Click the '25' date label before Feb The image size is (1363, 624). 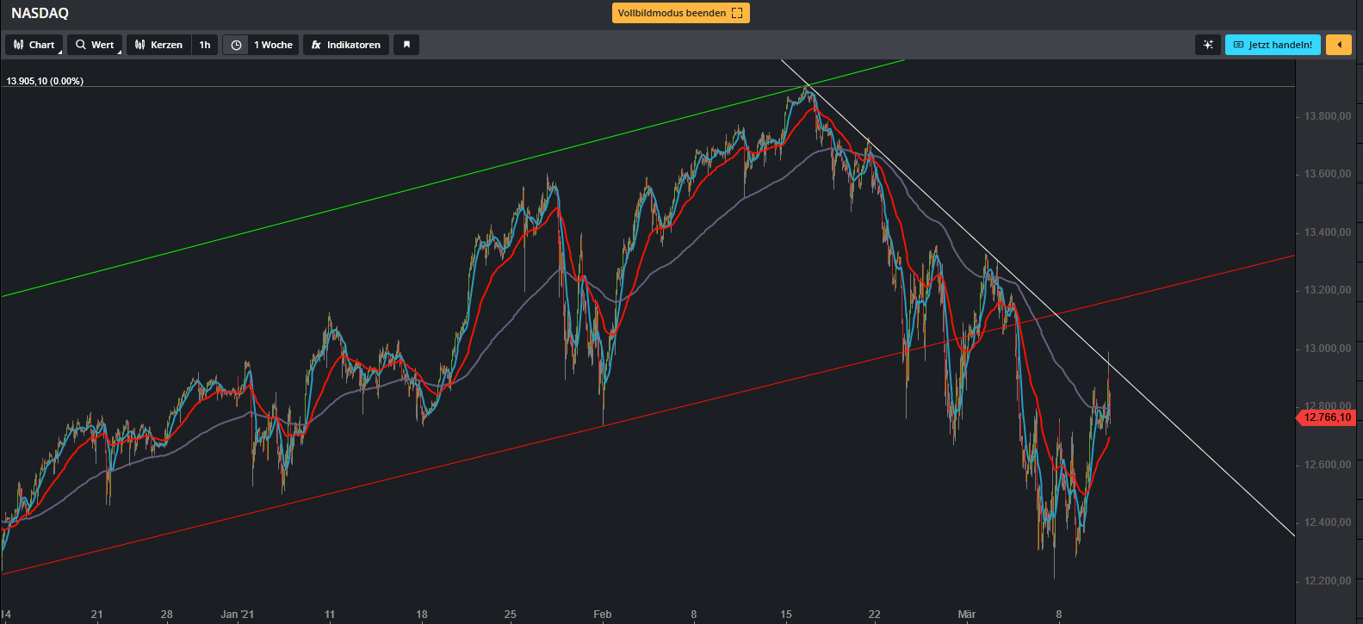511,615
